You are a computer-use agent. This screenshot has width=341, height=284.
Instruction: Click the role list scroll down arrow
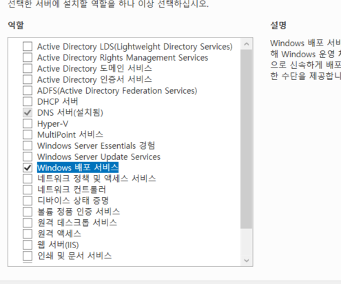(247, 261)
